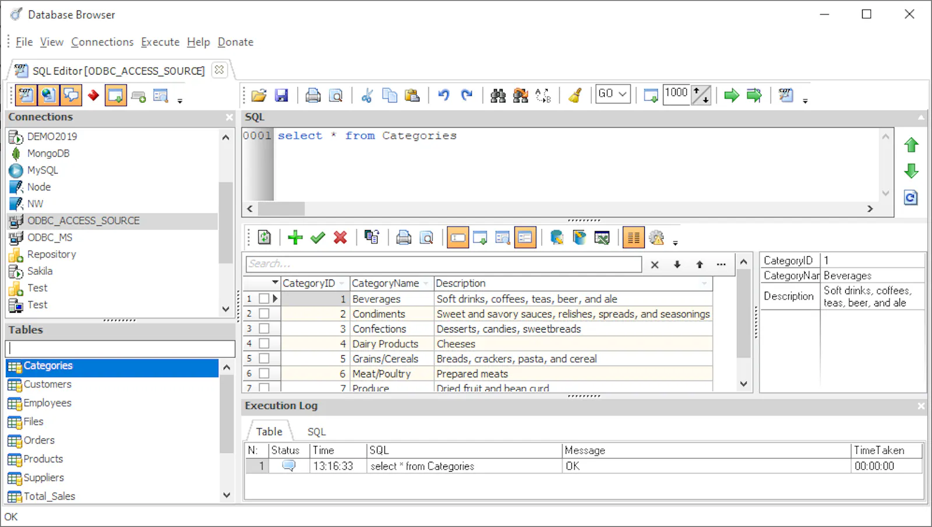Execute SQL script with second green arrow
The height and width of the screenshot is (527, 932).
point(754,95)
